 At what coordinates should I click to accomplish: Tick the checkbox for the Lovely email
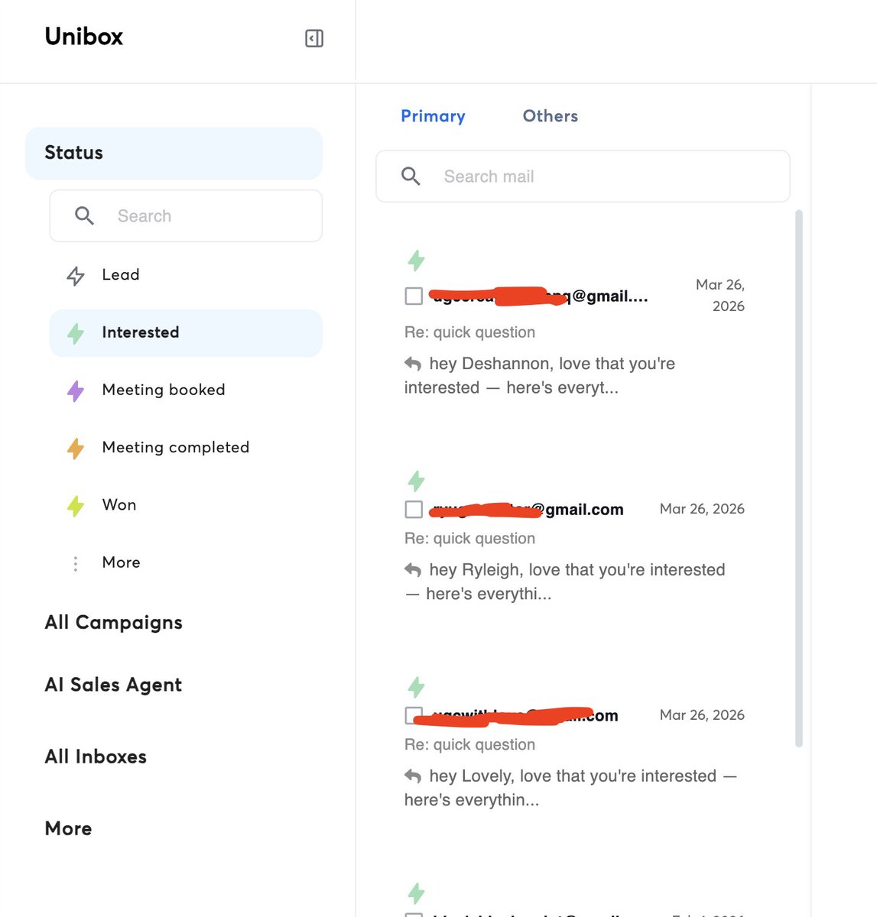click(414, 715)
